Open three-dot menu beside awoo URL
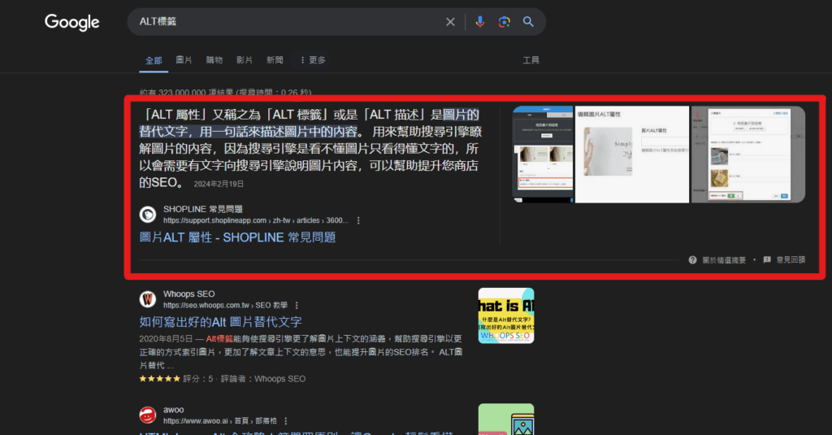Screen dimensions: 832x435 tap(285, 421)
